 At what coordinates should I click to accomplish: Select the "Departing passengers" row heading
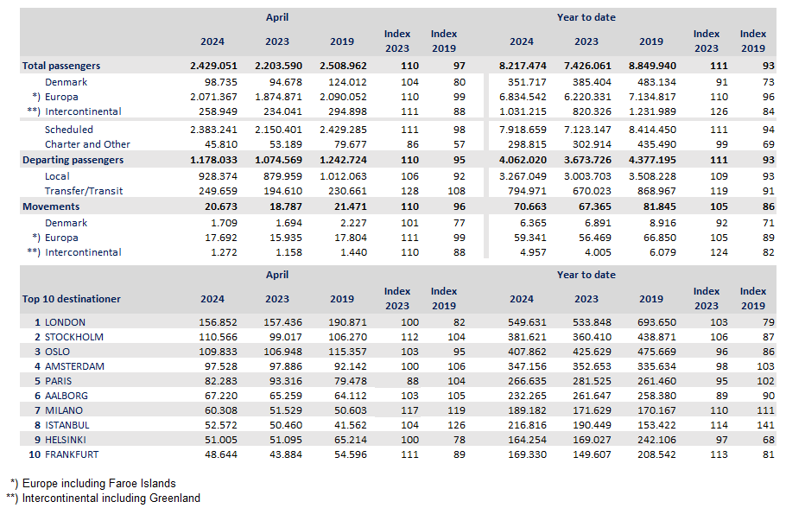coord(73,160)
